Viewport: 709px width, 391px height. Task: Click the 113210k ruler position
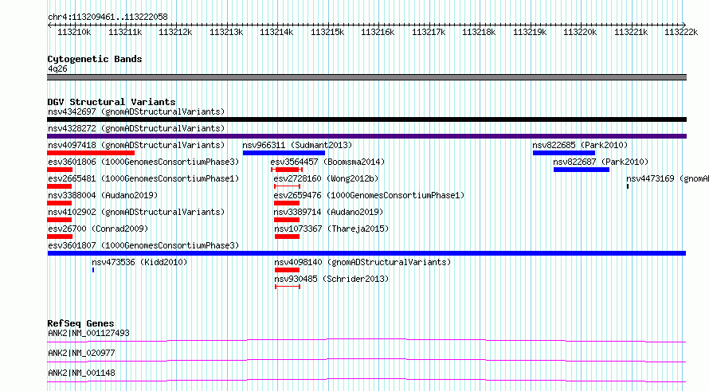[74, 32]
